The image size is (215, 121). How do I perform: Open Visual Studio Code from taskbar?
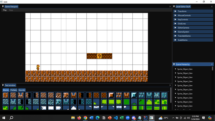tap(116, 118)
